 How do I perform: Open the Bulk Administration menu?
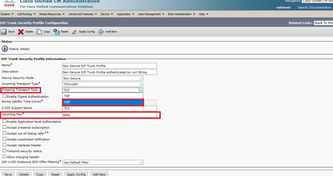(182, 14)
